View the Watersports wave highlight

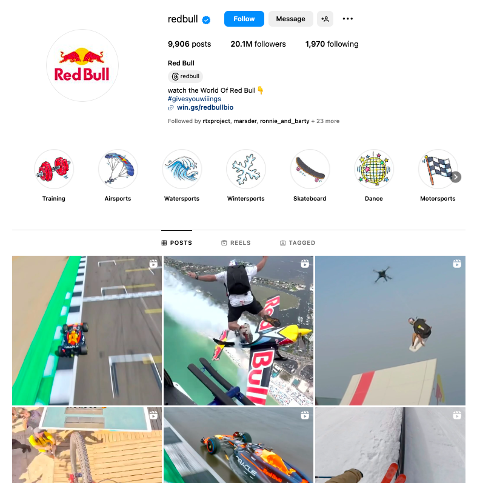click(x=182, y=169)
